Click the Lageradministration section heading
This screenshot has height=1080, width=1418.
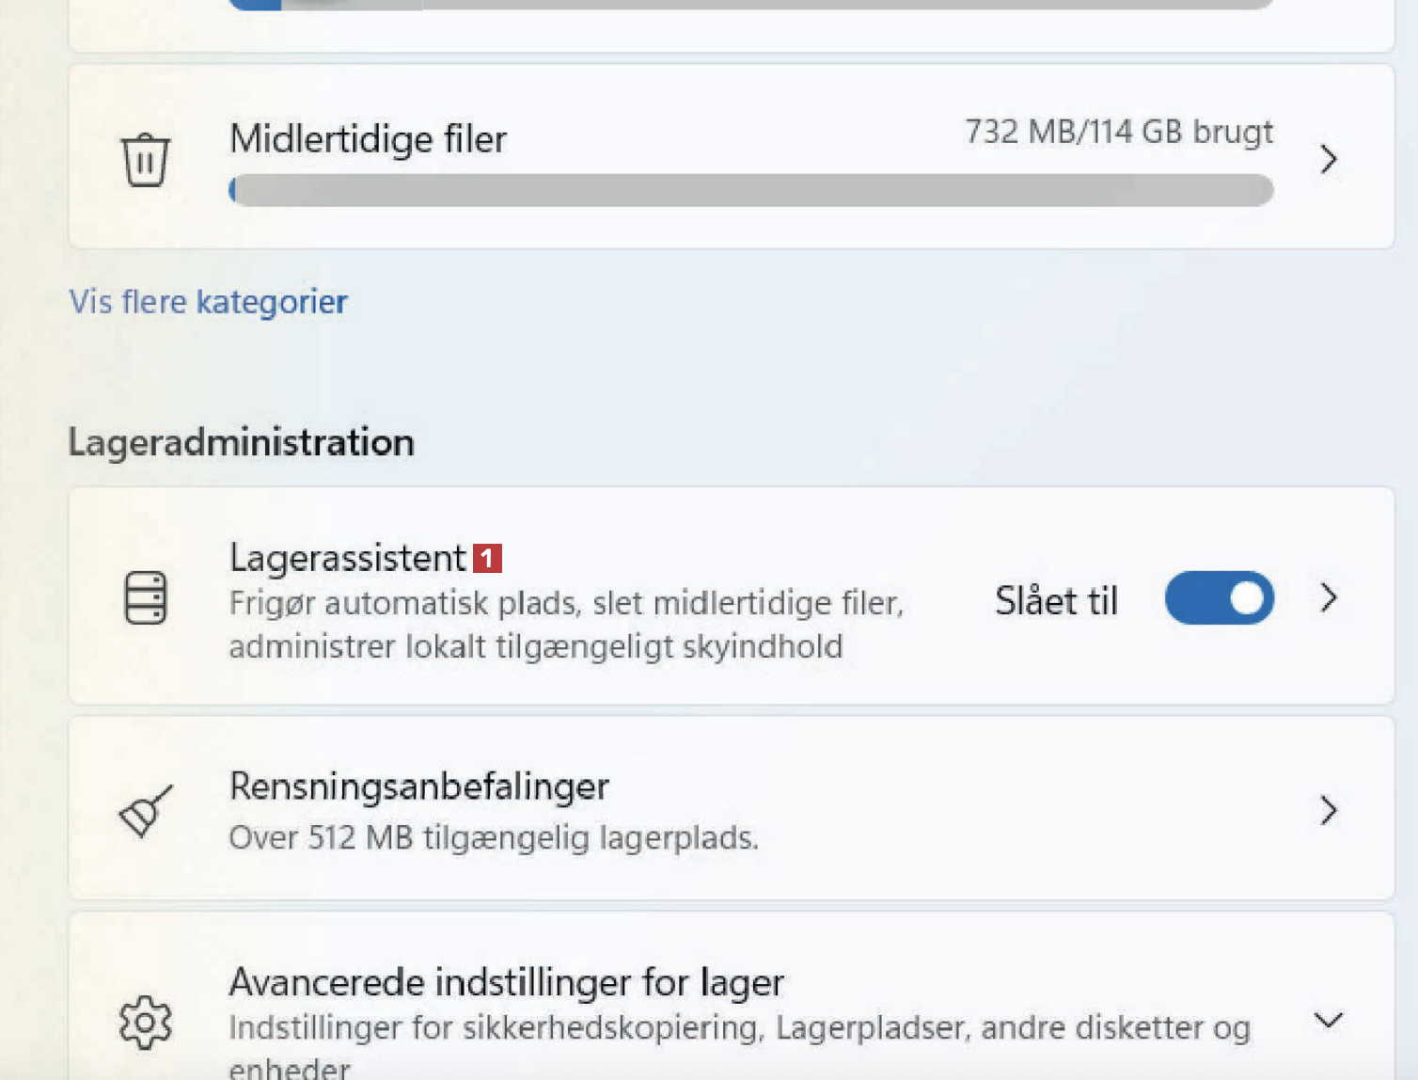tap(242, 442)
